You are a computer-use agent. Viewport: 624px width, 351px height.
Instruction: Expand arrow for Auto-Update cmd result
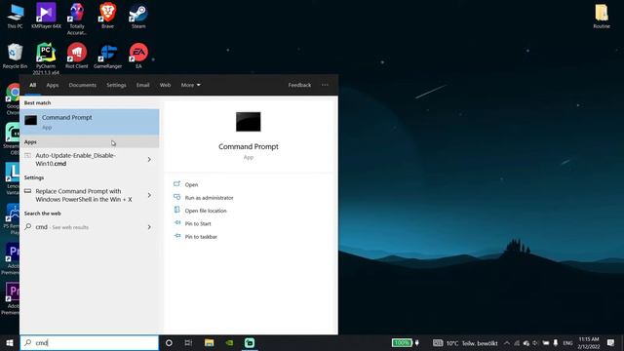tap(149, 159)
